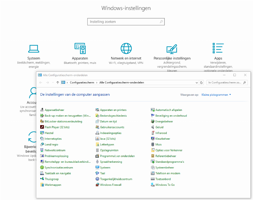Open the Land/regio link
The image size is (253, 200).
click(x=51, y=145)
